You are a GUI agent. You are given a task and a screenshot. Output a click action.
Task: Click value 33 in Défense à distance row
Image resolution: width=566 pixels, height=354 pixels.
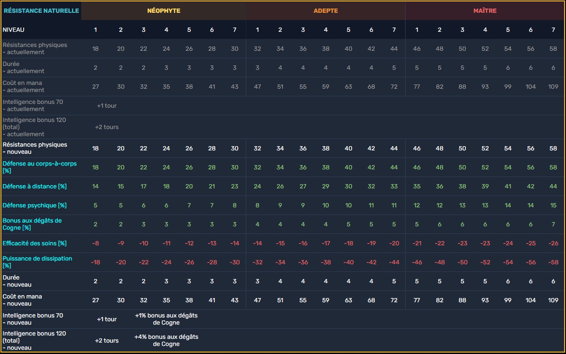click(x=394, y=186)
